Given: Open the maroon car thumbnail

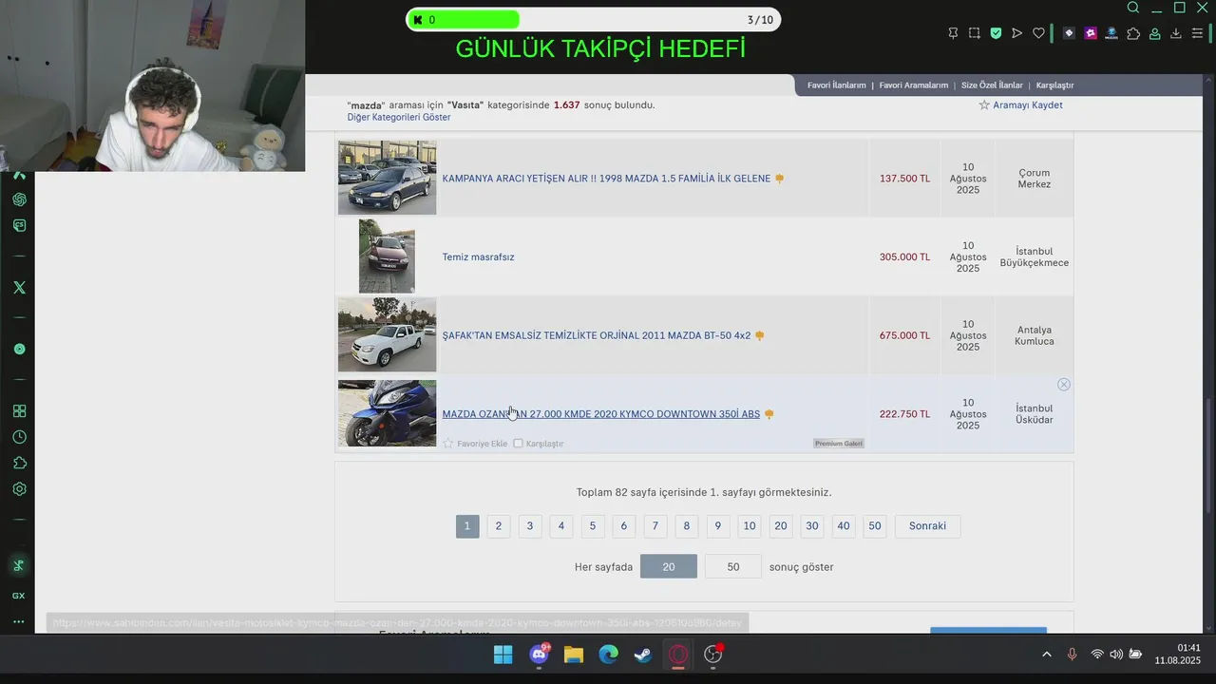Looking at the screenshot, I should coord(387,256).
